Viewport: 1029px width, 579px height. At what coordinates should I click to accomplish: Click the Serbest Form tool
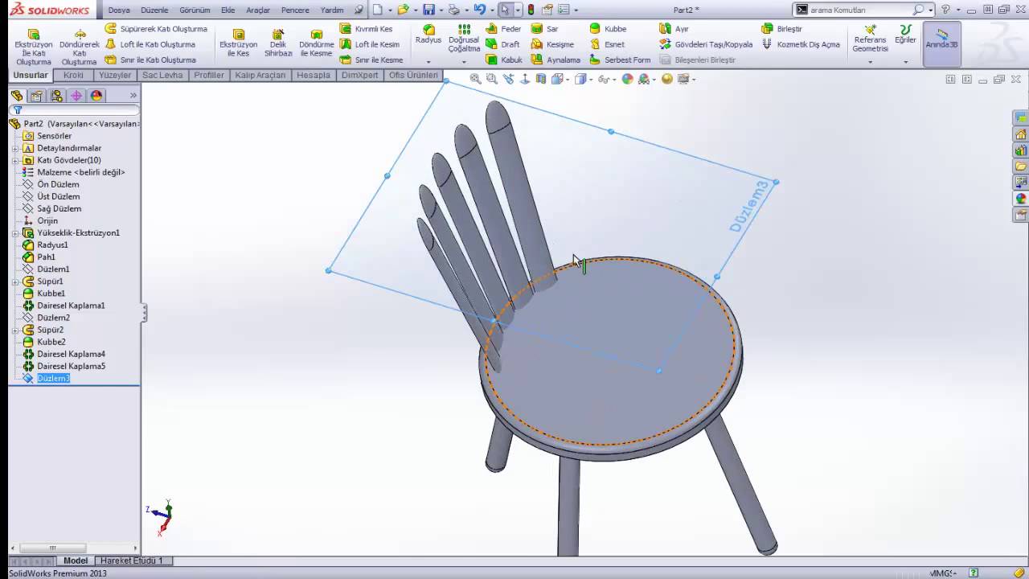(620, 60)
